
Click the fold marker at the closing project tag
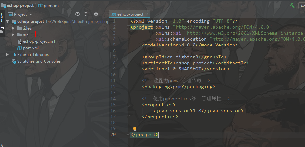click(128, 134)
